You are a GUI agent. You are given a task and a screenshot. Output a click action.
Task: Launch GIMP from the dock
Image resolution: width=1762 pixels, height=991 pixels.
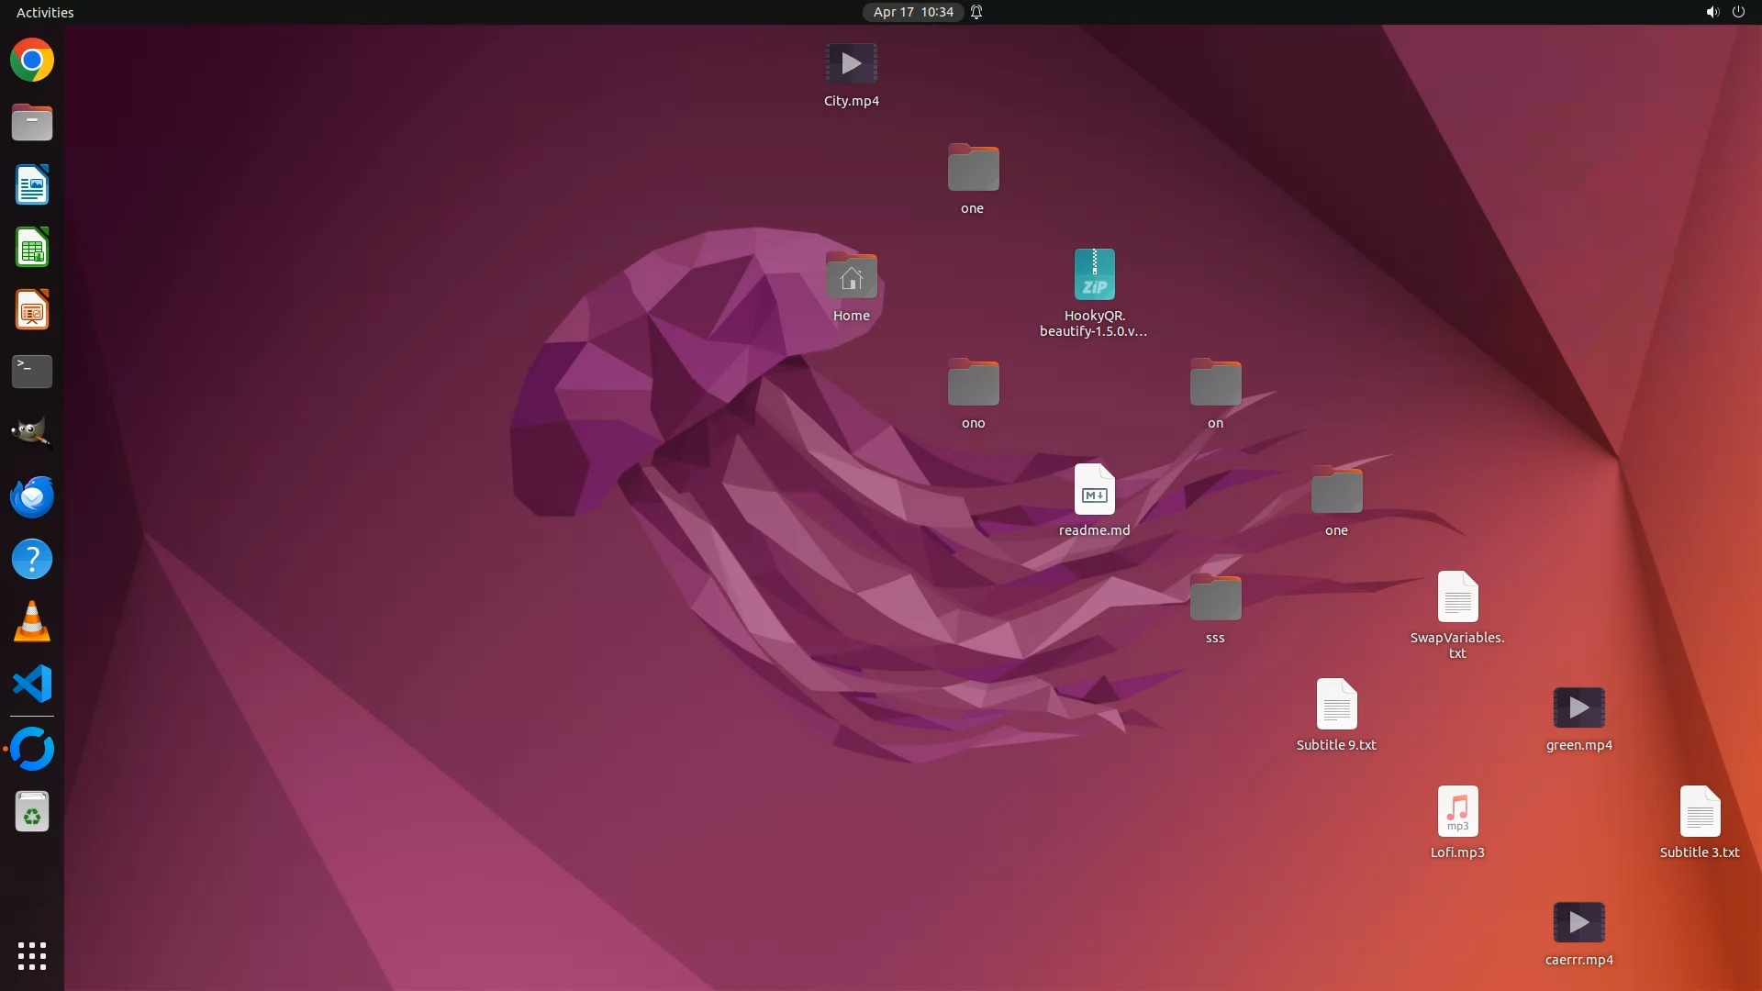point(32,433)
